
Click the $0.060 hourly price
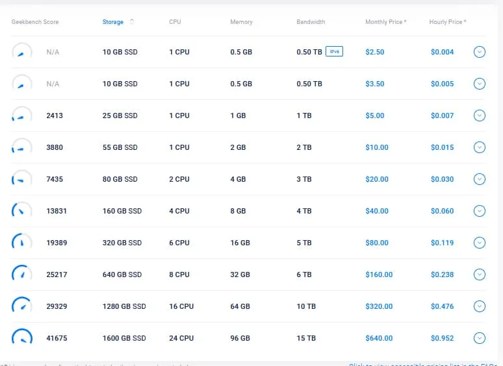coord(442,211)
